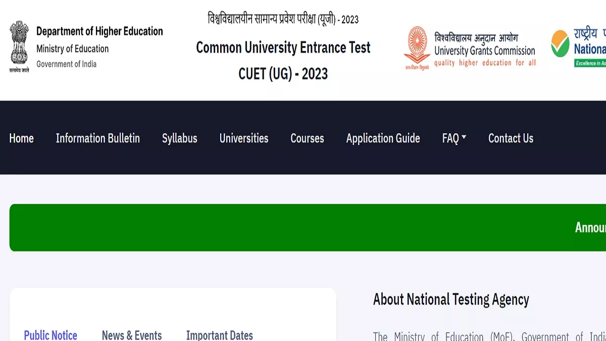Go to the Home page

pyautogui.click(x=21, y=138)
